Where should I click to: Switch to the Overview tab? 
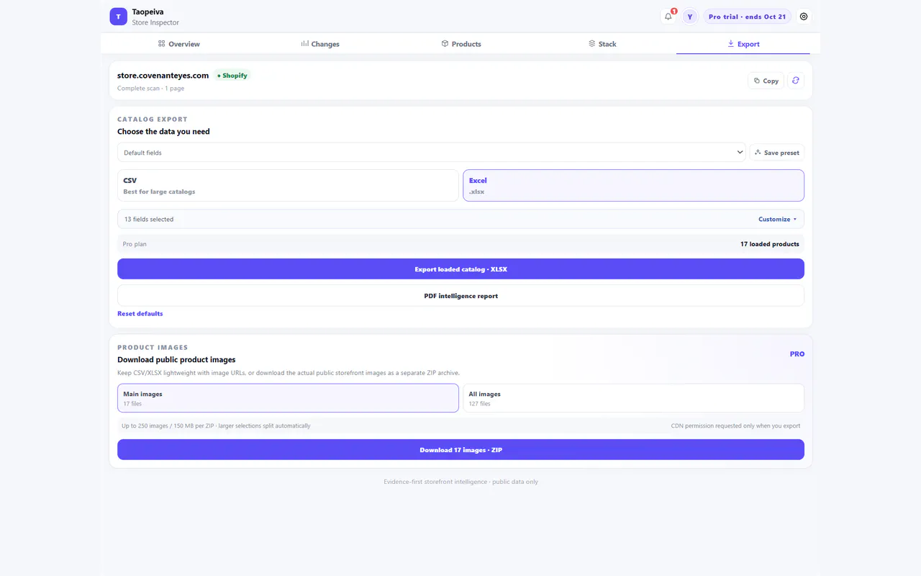point(179,44)
